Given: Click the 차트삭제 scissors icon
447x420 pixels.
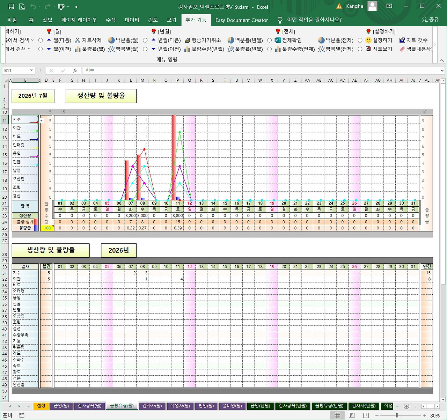Looking at the screenshot, I should [78, 40].
